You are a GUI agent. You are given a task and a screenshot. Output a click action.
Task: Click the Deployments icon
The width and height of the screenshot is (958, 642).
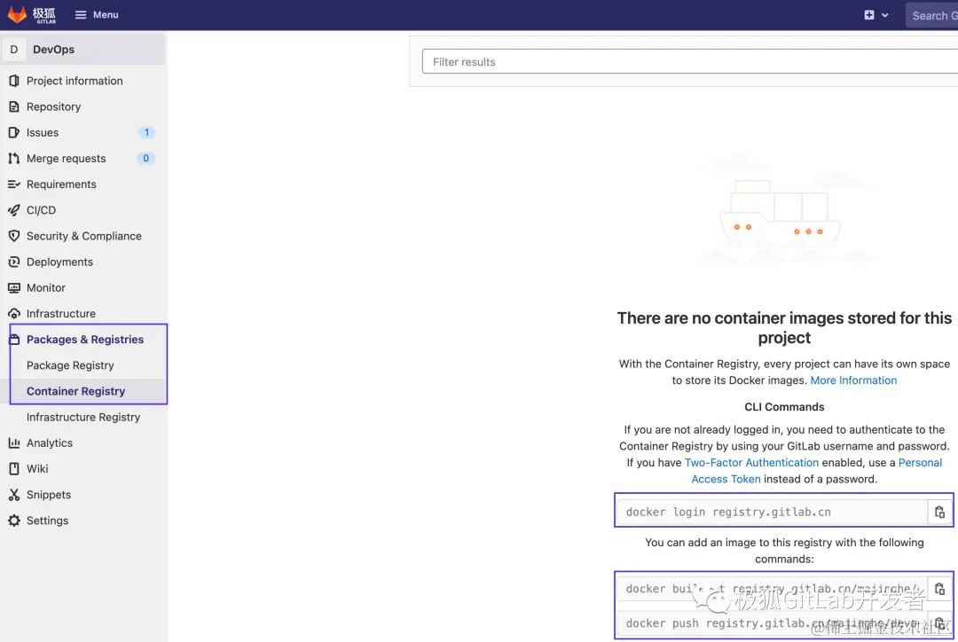[14, 262]
